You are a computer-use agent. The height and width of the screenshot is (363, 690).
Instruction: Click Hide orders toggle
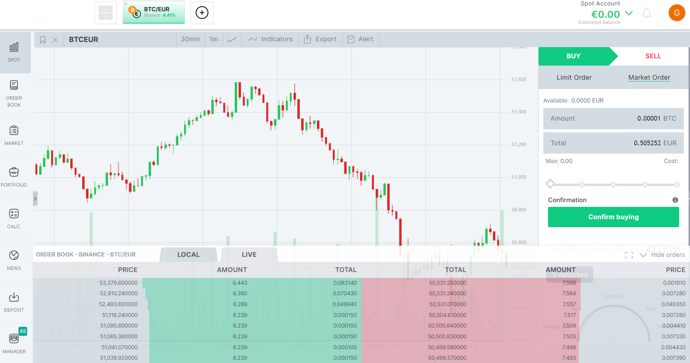pos(662,255)
